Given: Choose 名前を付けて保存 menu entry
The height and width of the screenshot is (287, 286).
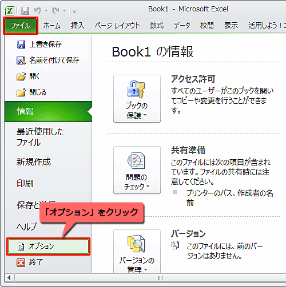Looking at the screenshot, I should (54, 60).
